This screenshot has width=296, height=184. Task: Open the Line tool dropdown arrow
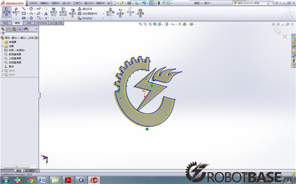pyautogui.click(x=27, y=9)
